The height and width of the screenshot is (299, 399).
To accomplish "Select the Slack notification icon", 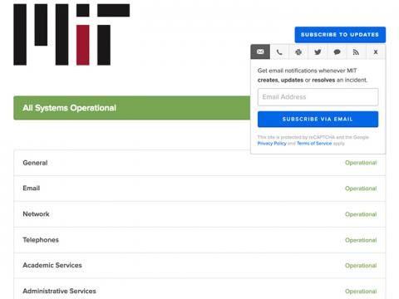I will point(298,51).
